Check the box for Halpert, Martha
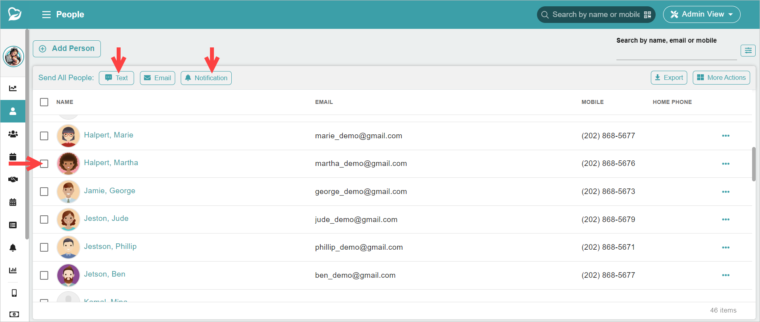 tap(44, 164)
